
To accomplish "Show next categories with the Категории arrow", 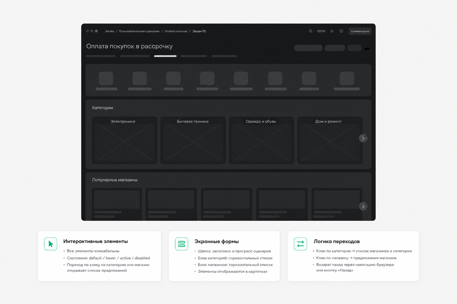I will click(x=363, y=138).
